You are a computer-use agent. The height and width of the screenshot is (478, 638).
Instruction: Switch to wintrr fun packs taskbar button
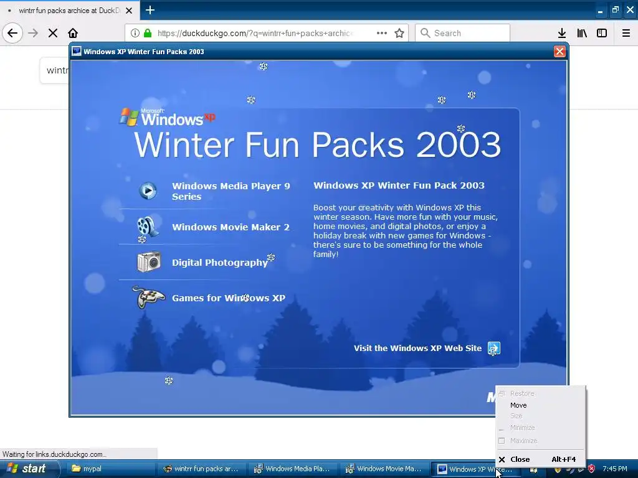tap(201, 469)
